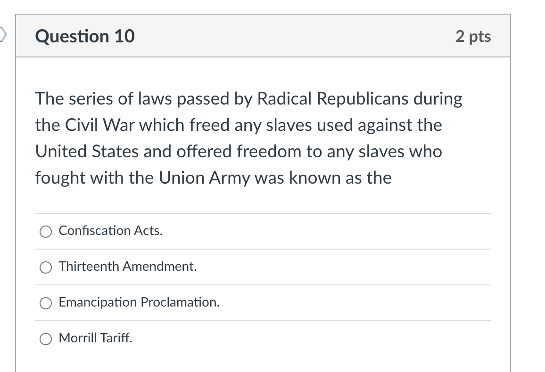The height and width of the screenshot is (372, 545).
Task: Click the phrase 'series of laws'
Action: point(120,98)
